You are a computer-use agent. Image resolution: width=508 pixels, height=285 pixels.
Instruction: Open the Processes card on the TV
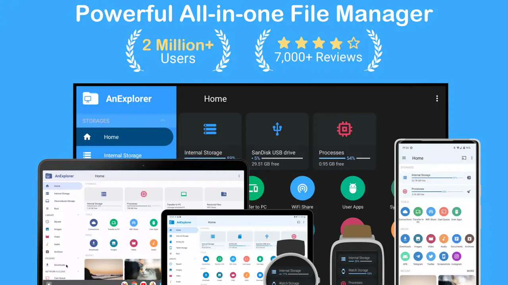(344, 141)
